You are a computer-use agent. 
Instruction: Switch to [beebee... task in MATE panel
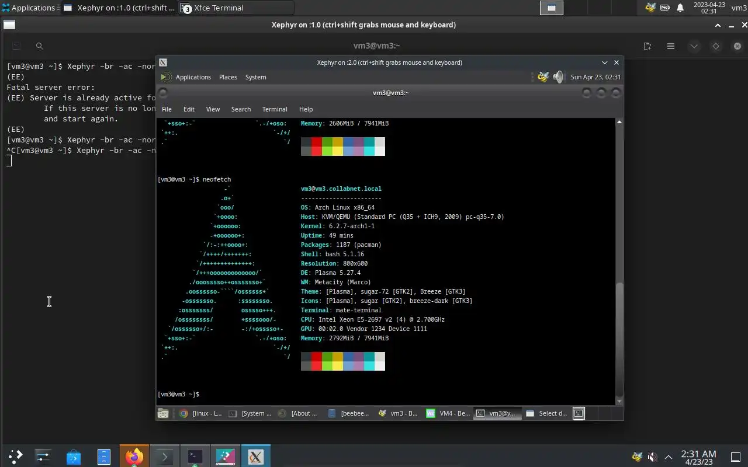point(349,413)
